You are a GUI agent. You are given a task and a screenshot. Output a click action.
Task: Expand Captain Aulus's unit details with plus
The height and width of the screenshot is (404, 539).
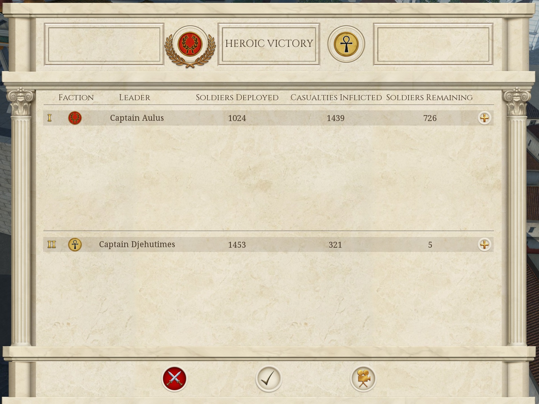[x=484, y=118]
